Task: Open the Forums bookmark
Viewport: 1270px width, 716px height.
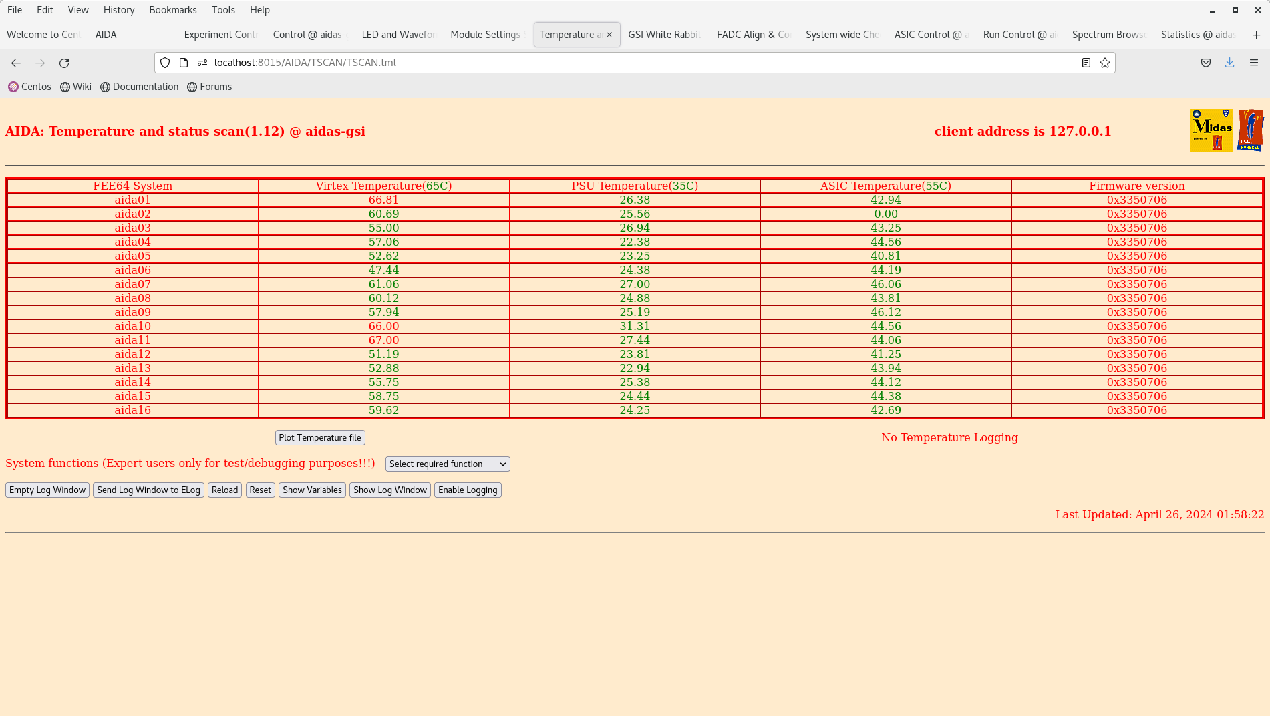Action: click(x=210, y=87)
